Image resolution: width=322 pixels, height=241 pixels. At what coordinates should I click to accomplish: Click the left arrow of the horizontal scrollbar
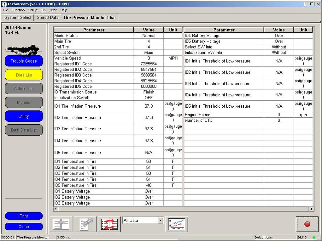56,209
